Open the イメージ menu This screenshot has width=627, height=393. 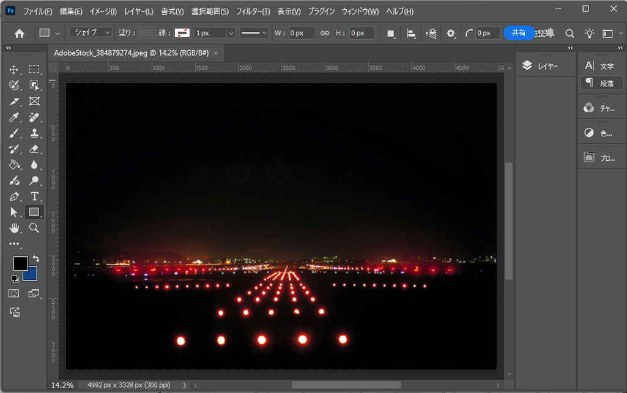[x=103, y=12]
